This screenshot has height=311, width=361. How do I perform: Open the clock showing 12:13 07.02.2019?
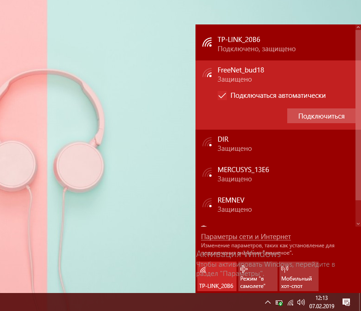[322, 302]
